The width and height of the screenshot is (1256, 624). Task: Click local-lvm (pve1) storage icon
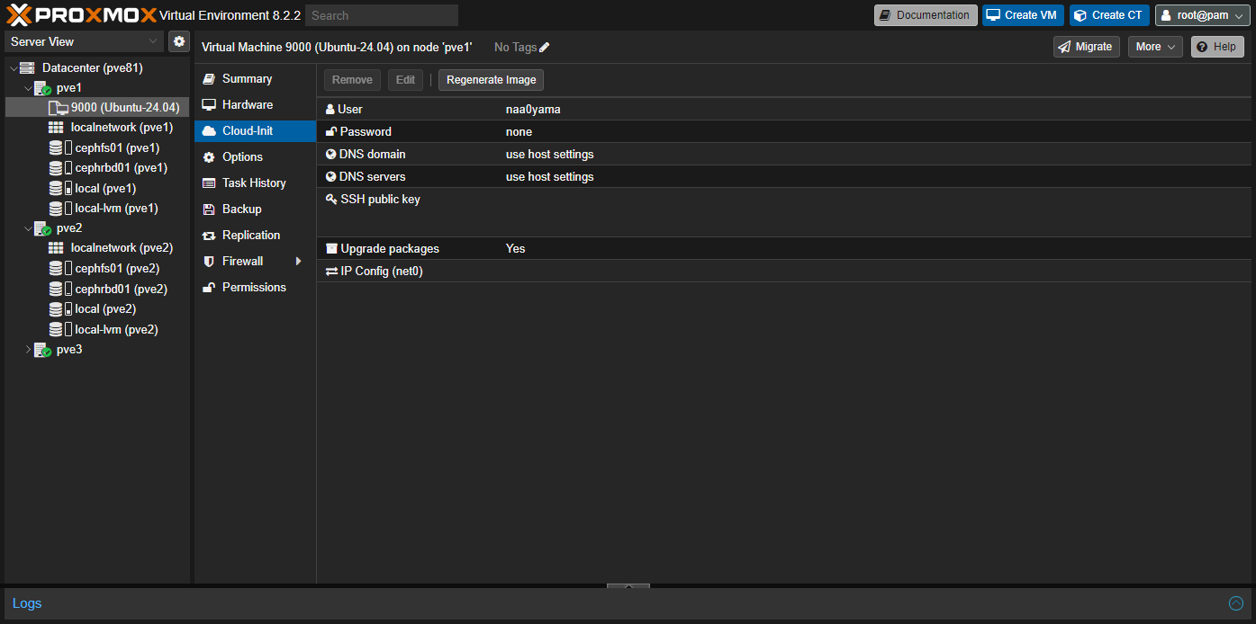(x=60, y=209)
